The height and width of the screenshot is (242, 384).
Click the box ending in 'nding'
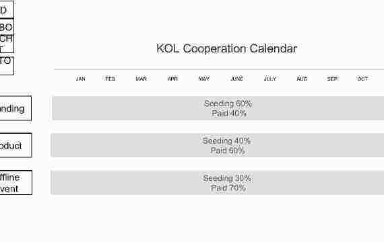[x=15, y=108]
